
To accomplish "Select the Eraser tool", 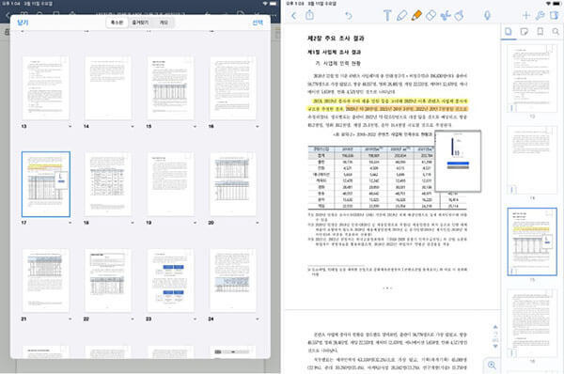I will point(431,15).
